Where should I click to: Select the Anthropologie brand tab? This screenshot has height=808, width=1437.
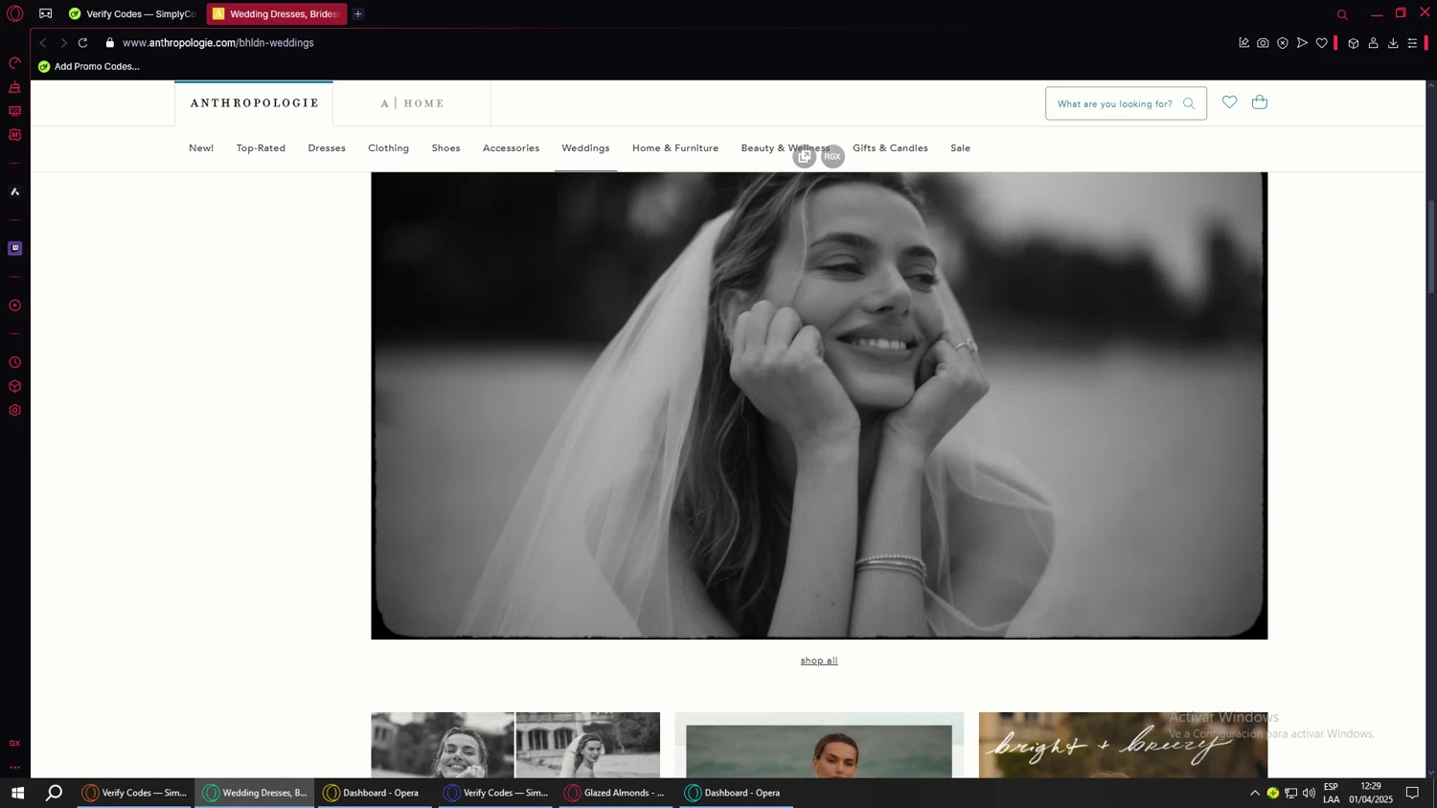(x=254, y=103)
